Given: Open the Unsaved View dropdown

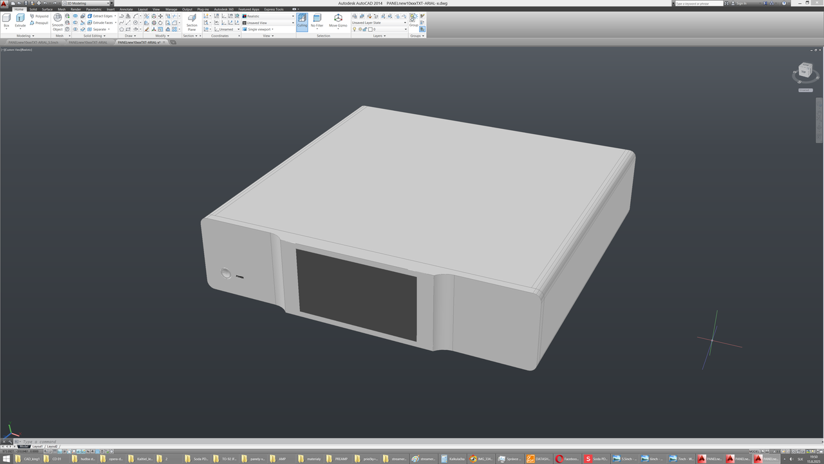Looking at the screenshot, I should pos(268,23).
